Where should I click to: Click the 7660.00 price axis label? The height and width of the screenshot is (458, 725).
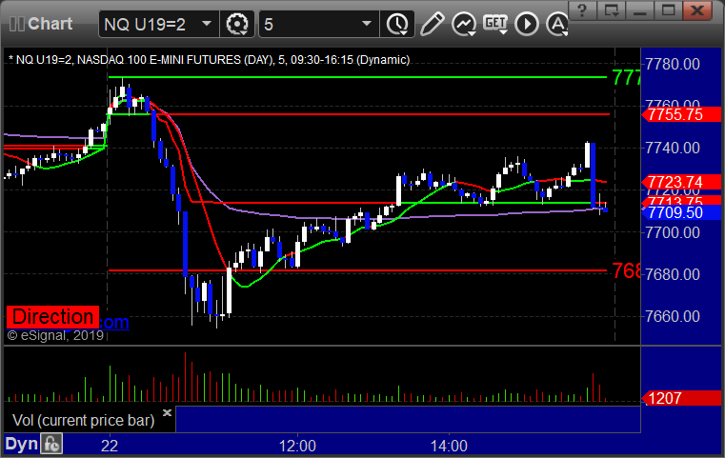pos(673,316)
